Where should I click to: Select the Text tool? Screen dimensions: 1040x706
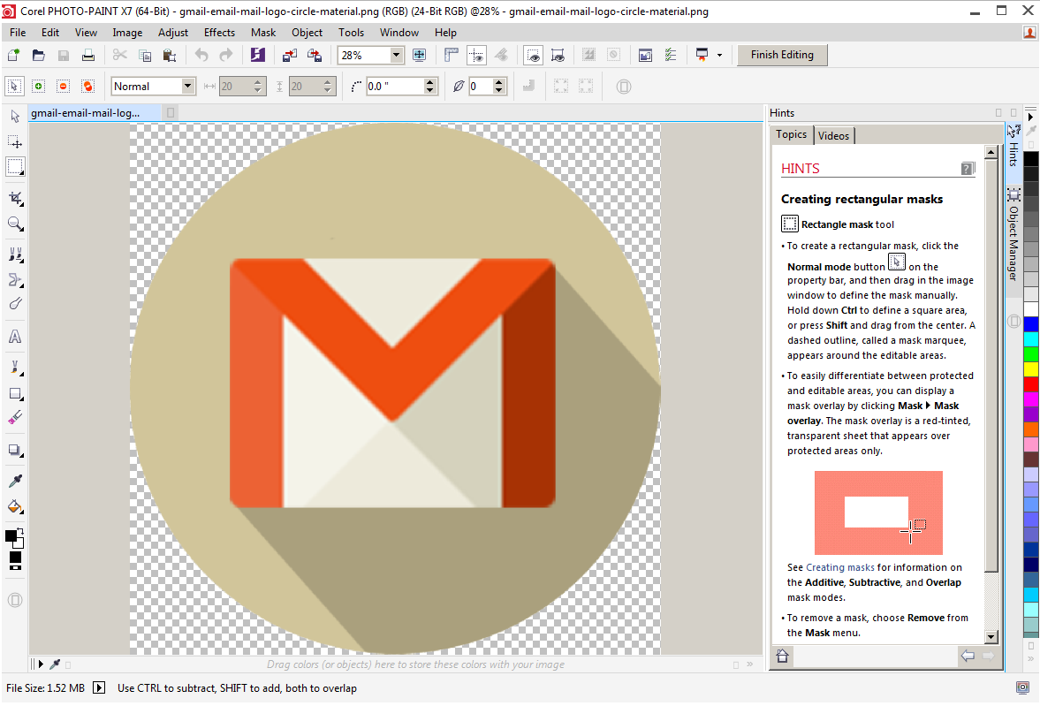click(x=15, y=337)
